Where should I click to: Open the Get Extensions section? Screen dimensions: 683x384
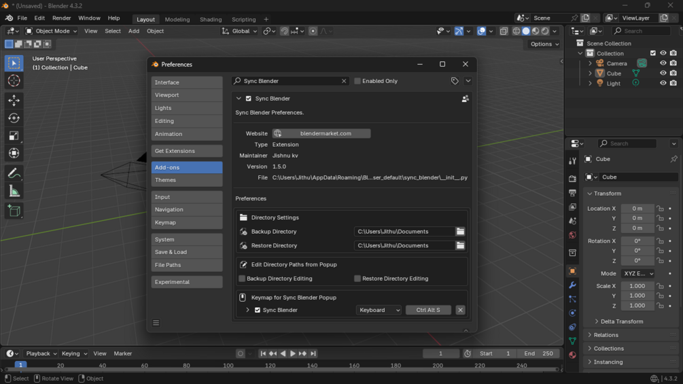click(187, 151)
